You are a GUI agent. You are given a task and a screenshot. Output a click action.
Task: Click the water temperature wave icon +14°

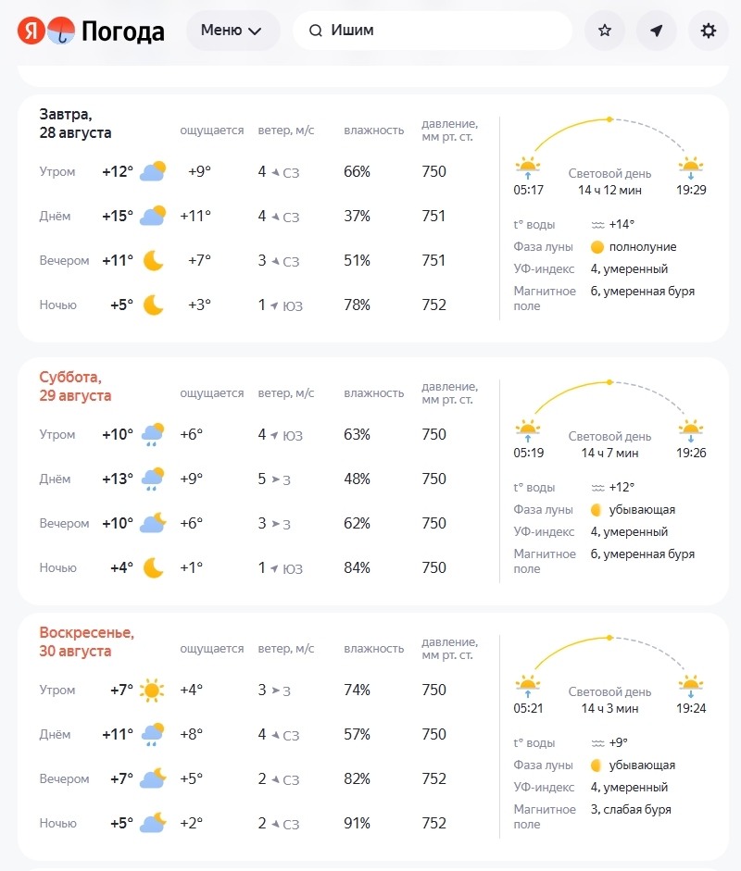[x=597, y=225]
